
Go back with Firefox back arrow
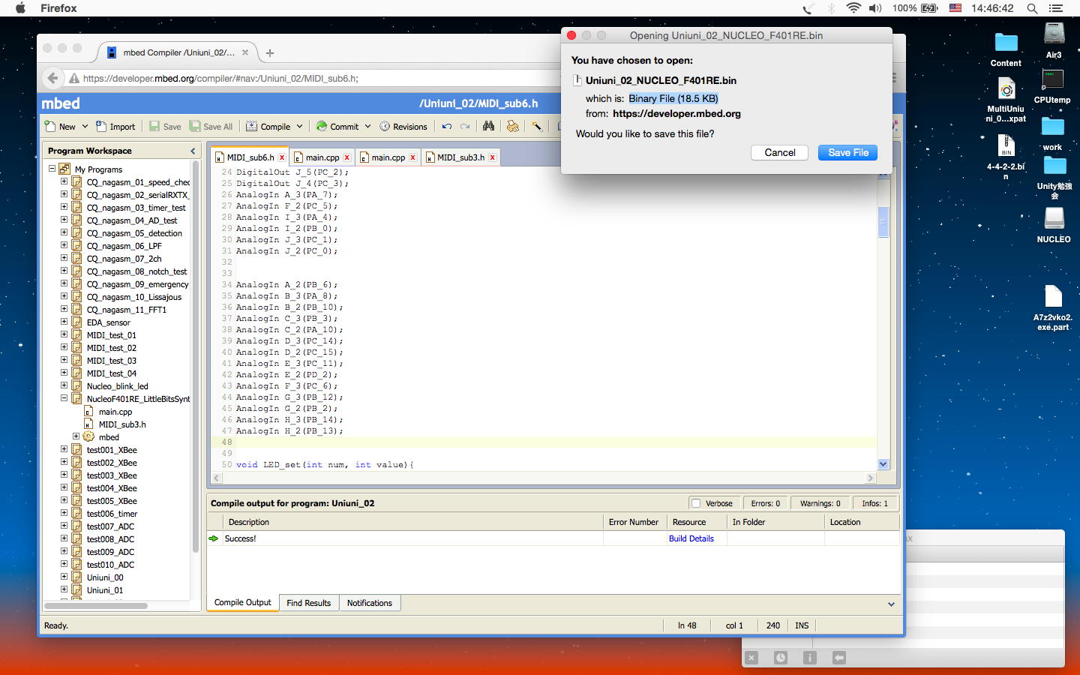[52, 78]
